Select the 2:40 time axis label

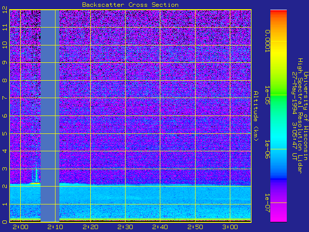[x=160, y=227]
